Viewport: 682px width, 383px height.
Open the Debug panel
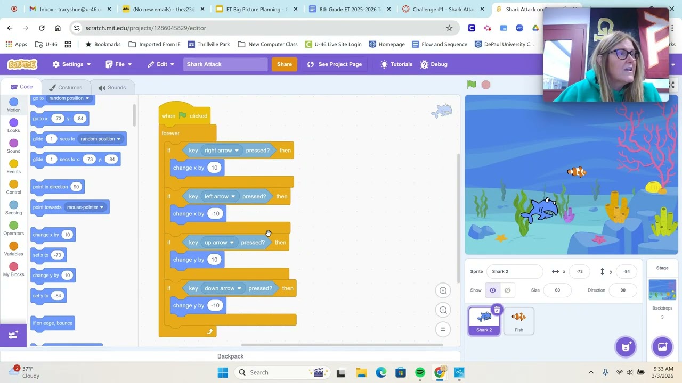[434, 64]
